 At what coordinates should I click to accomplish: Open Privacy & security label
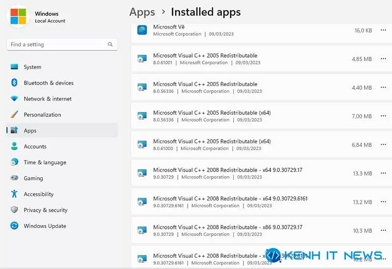(46, 210)
